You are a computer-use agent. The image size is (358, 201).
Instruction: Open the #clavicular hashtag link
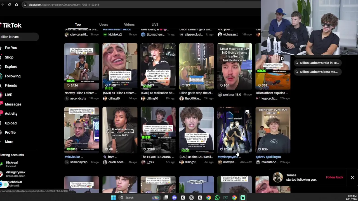(72, 157)
